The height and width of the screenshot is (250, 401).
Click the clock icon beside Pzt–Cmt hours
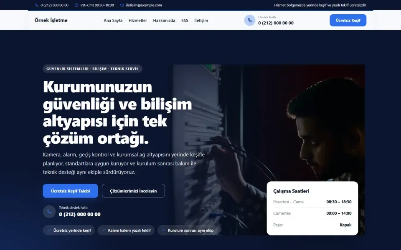click(76, 5)
